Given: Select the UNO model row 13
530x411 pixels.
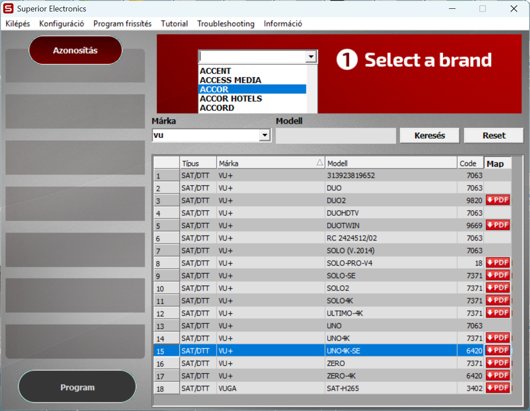Looking at the screenshot, I should click(x=333, y=326).
